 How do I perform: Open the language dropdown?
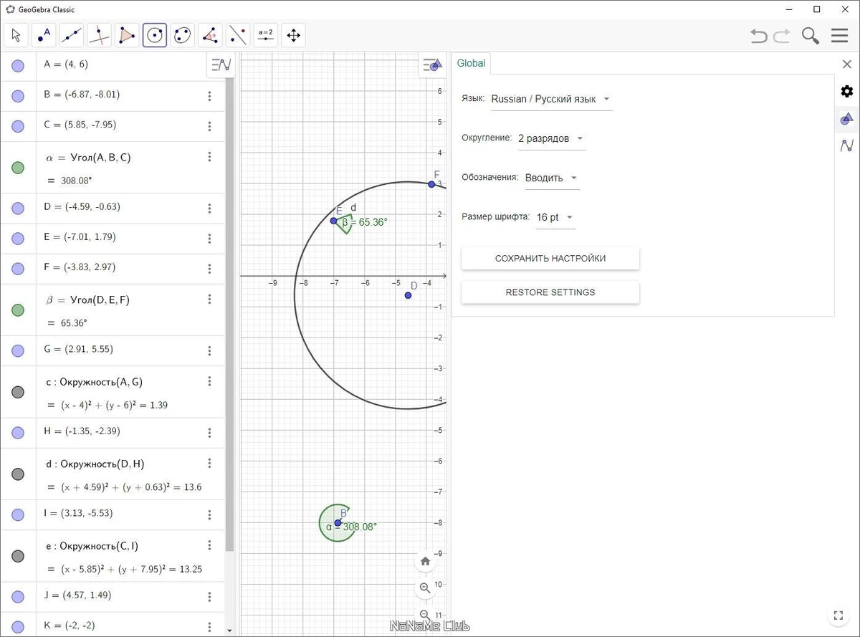click(x=551, y=100)
